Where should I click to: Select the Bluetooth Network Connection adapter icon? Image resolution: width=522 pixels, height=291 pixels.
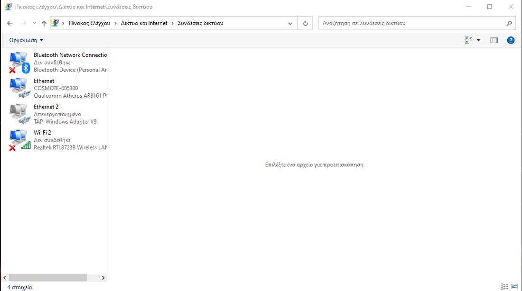point(19,62)
